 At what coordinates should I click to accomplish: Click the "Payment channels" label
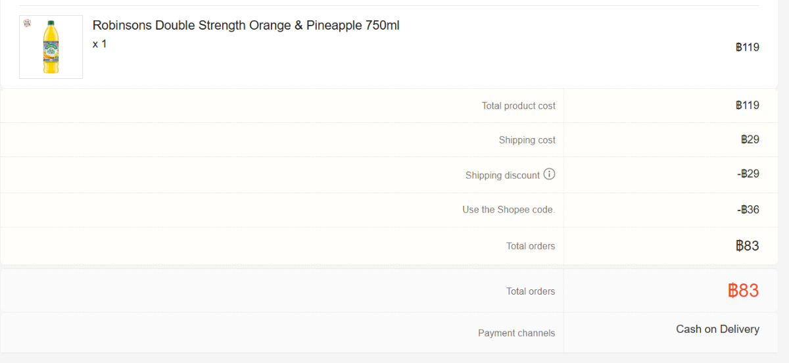(516, 333)
